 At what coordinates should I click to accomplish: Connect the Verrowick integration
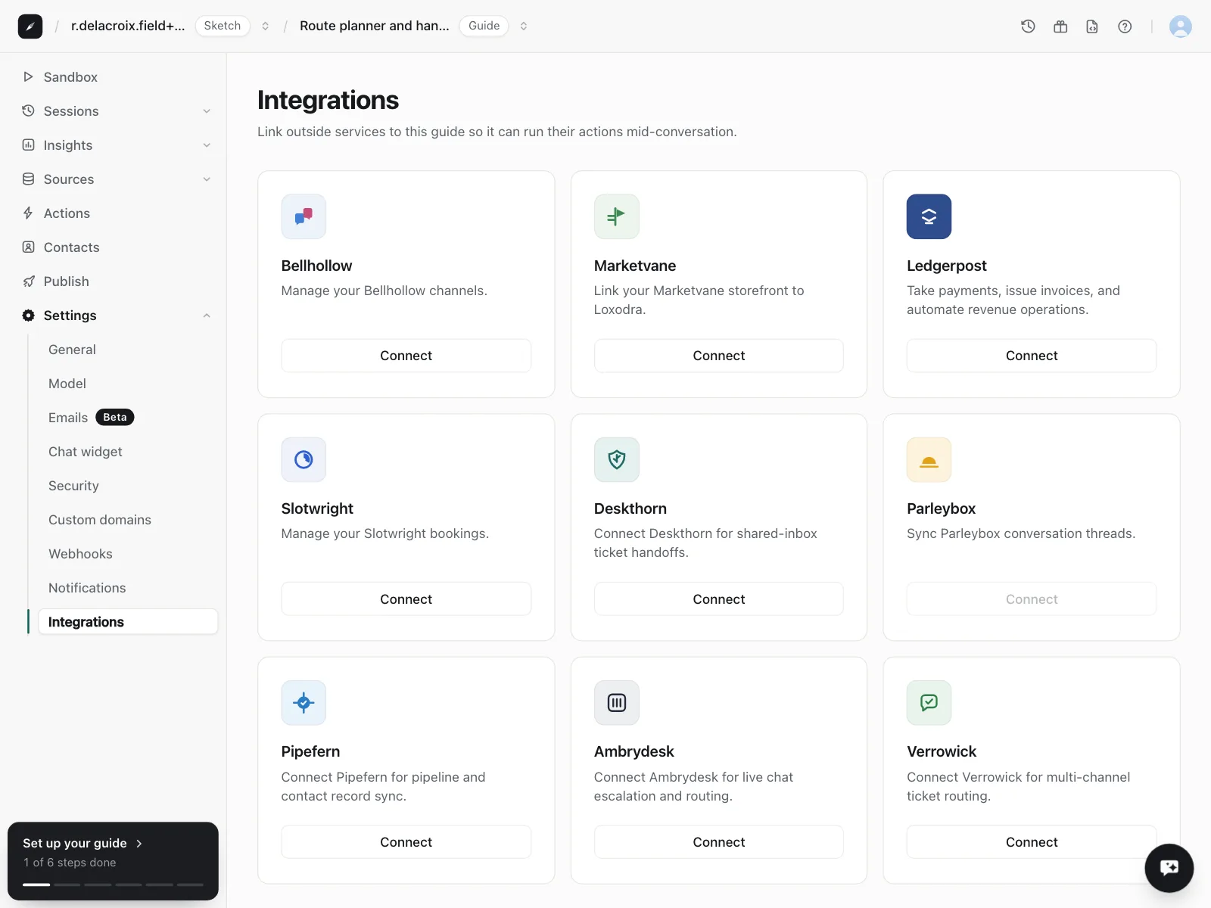coord(1032,842)
